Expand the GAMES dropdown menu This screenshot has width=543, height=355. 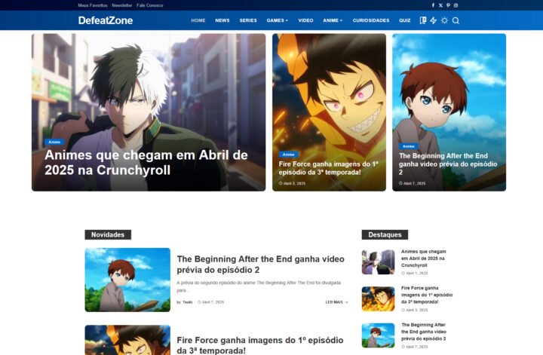(277, 20)
